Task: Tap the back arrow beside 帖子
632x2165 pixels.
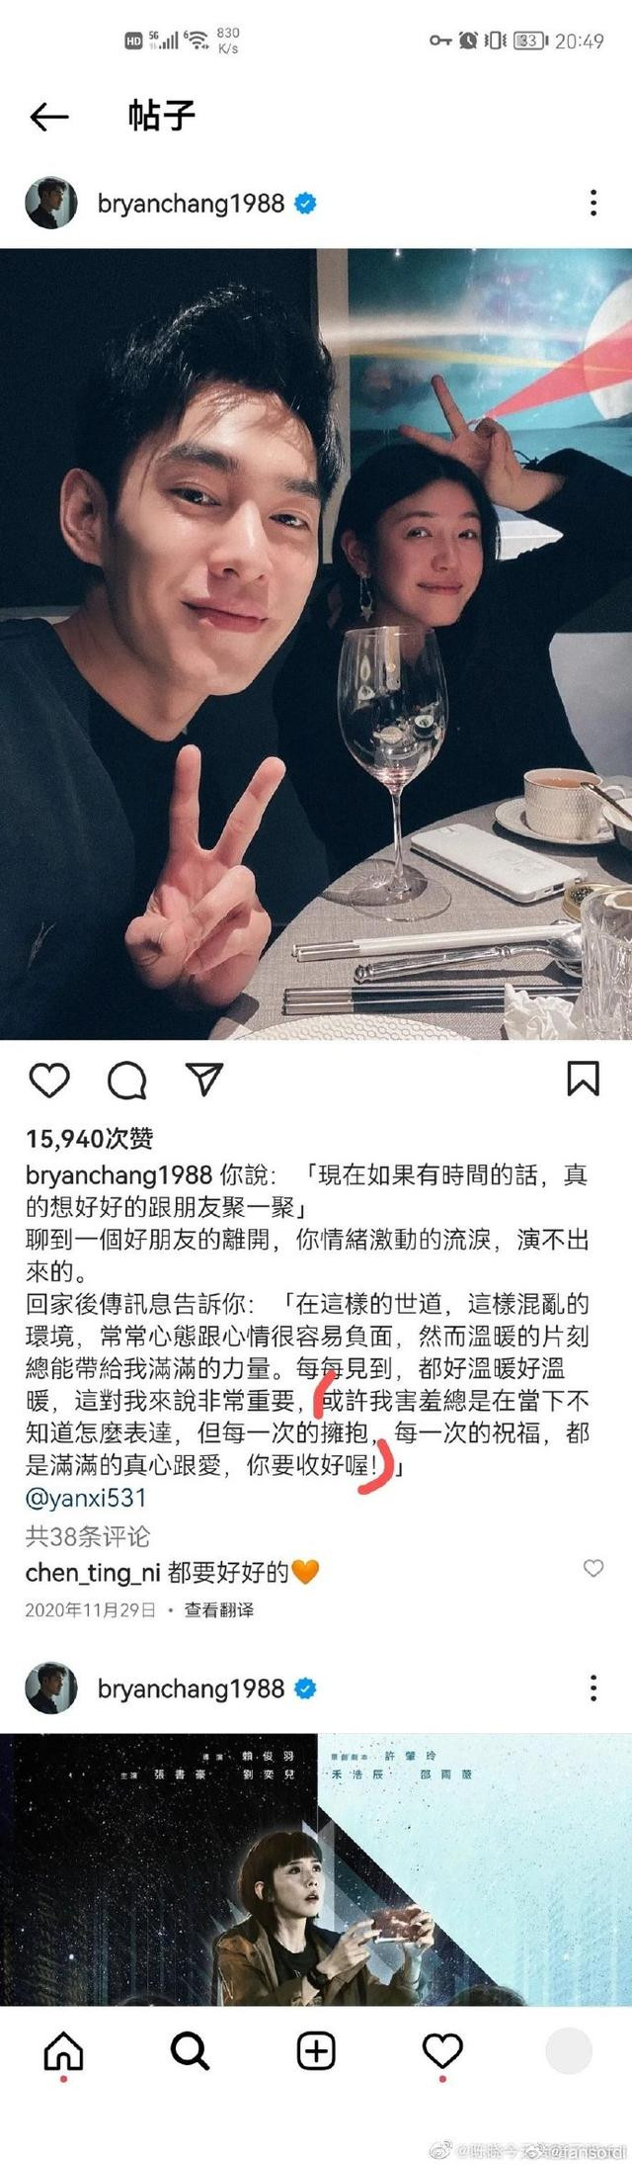Action: (48, 117)
